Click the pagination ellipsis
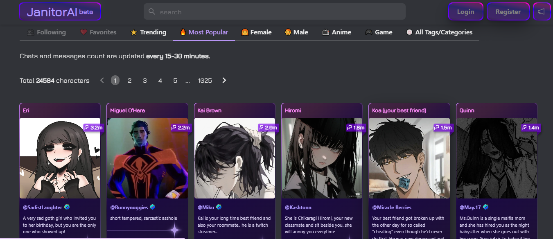Viewport: 553px width, 239px height. pyautogui.click(x=187, y=81)
